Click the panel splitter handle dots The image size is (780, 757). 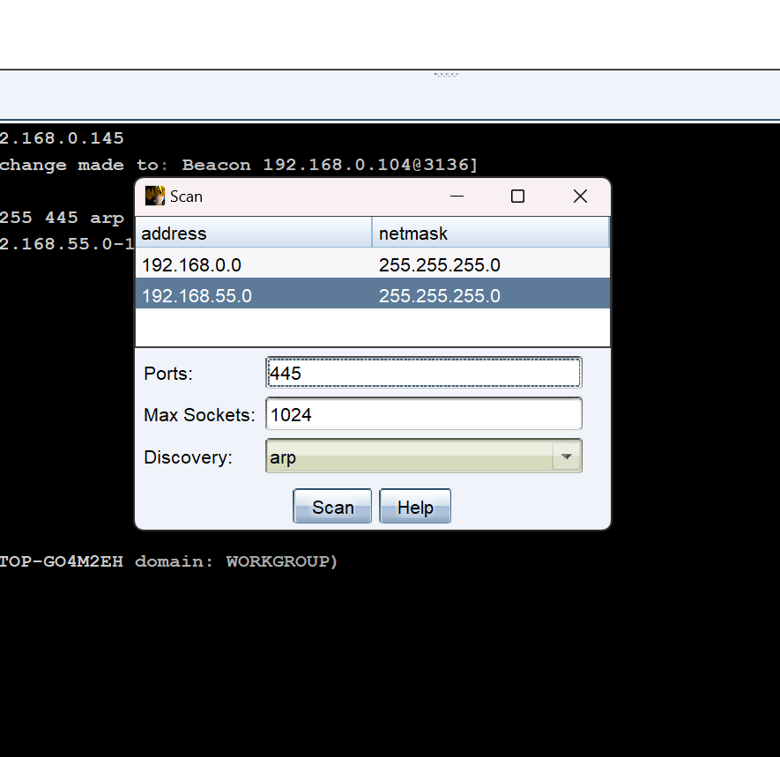click(446, 74)
